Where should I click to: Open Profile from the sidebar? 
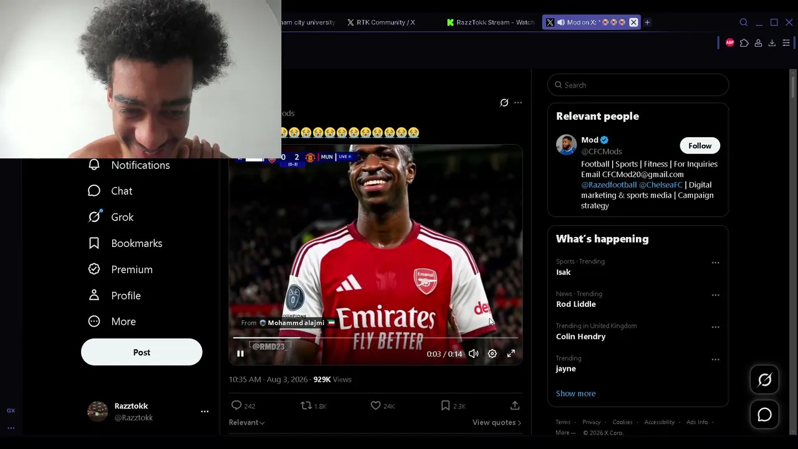[x=115, y=296]
